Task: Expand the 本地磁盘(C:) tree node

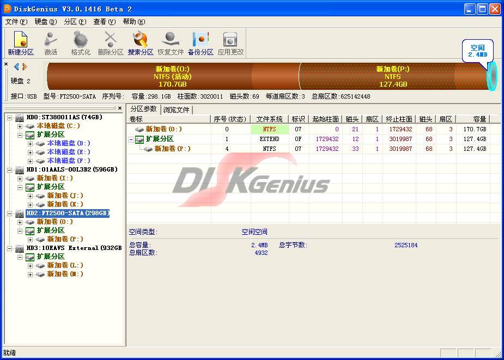Action: [20, 126]
